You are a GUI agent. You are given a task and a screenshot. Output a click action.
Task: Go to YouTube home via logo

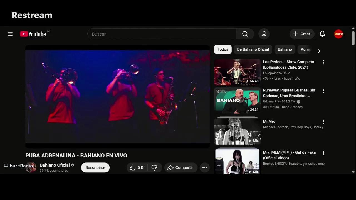(x=33, y=34)
